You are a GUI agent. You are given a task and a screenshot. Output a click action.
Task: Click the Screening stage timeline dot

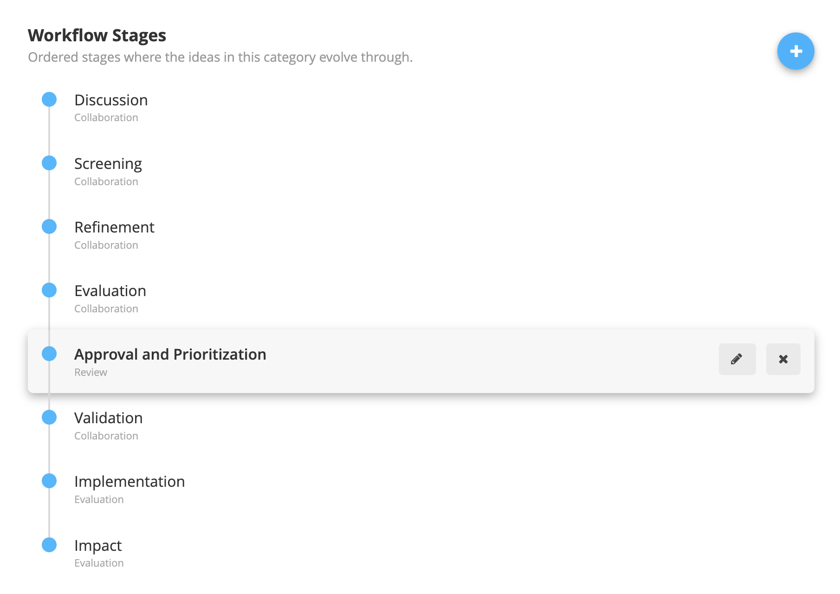click(x=49, y=163)
